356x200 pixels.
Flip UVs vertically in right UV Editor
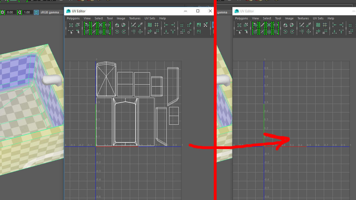click(292, 25)
